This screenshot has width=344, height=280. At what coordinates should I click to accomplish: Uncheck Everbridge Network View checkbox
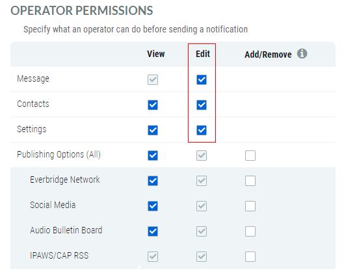click(x=153, y=181)
